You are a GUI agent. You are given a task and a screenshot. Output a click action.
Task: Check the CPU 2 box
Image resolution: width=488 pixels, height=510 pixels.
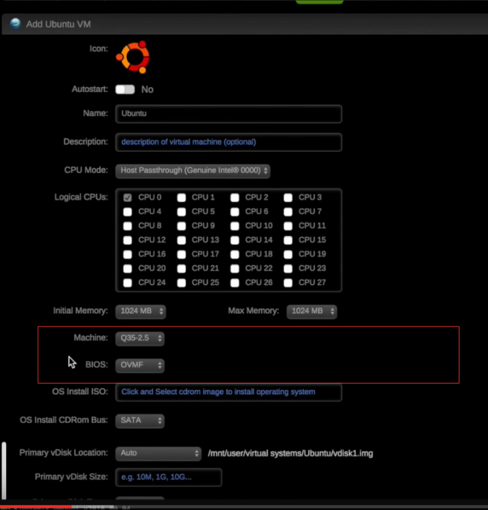pyautogui.click(x=234, y=197)
